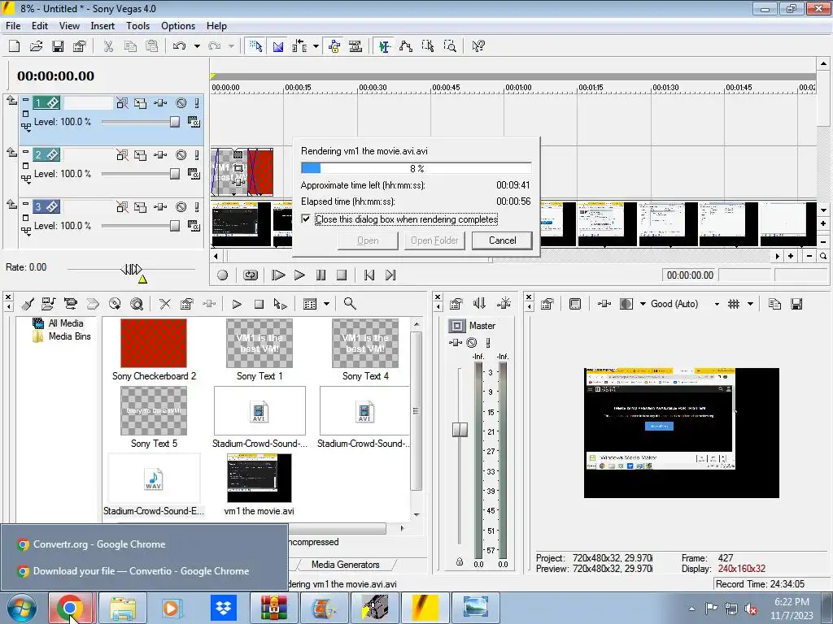Click the Rate scrub control

tap(131, 269)
